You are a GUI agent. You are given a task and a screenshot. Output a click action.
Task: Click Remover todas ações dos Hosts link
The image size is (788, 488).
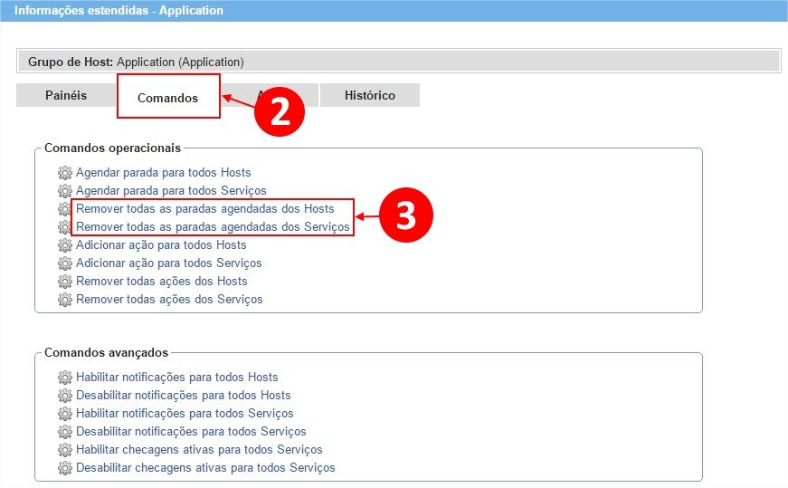(x=161, y=282)
